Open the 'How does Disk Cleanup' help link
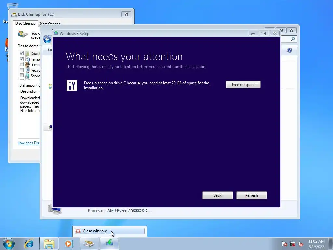Image resolution: width=333 pixels, height=250 pixels. coord(29,143)
